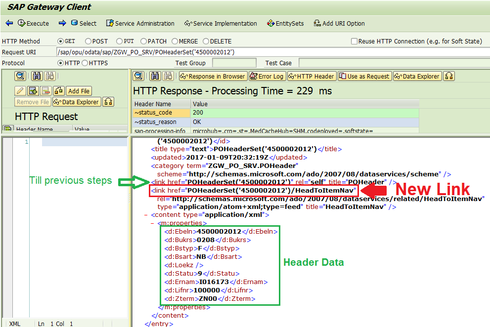Screen dimensions: 490x327
Task: Click details magnifier icon in response pane
Action: [138, 76]
